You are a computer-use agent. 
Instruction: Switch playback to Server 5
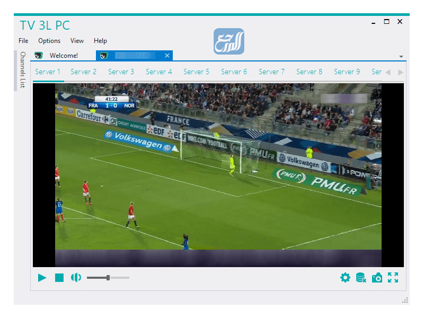click(x=196, y=71)
